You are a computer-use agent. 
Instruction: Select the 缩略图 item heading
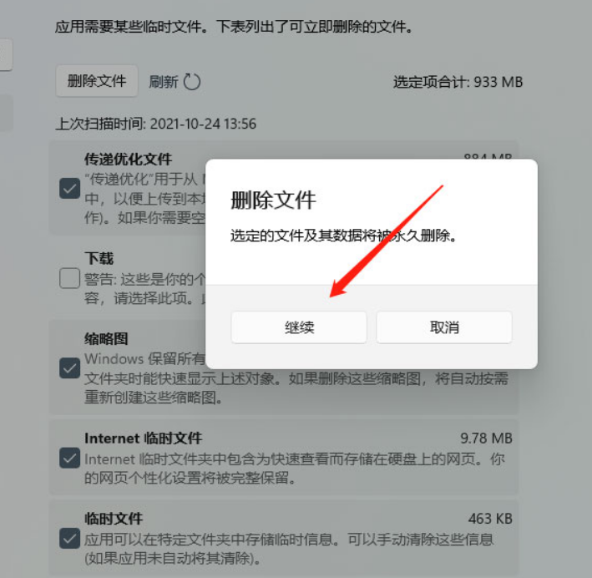coord(106,339)
